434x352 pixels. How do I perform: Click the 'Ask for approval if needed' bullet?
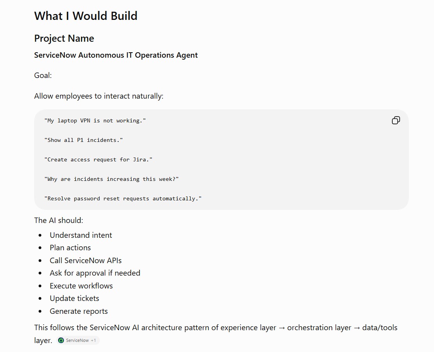pos(95,273)
